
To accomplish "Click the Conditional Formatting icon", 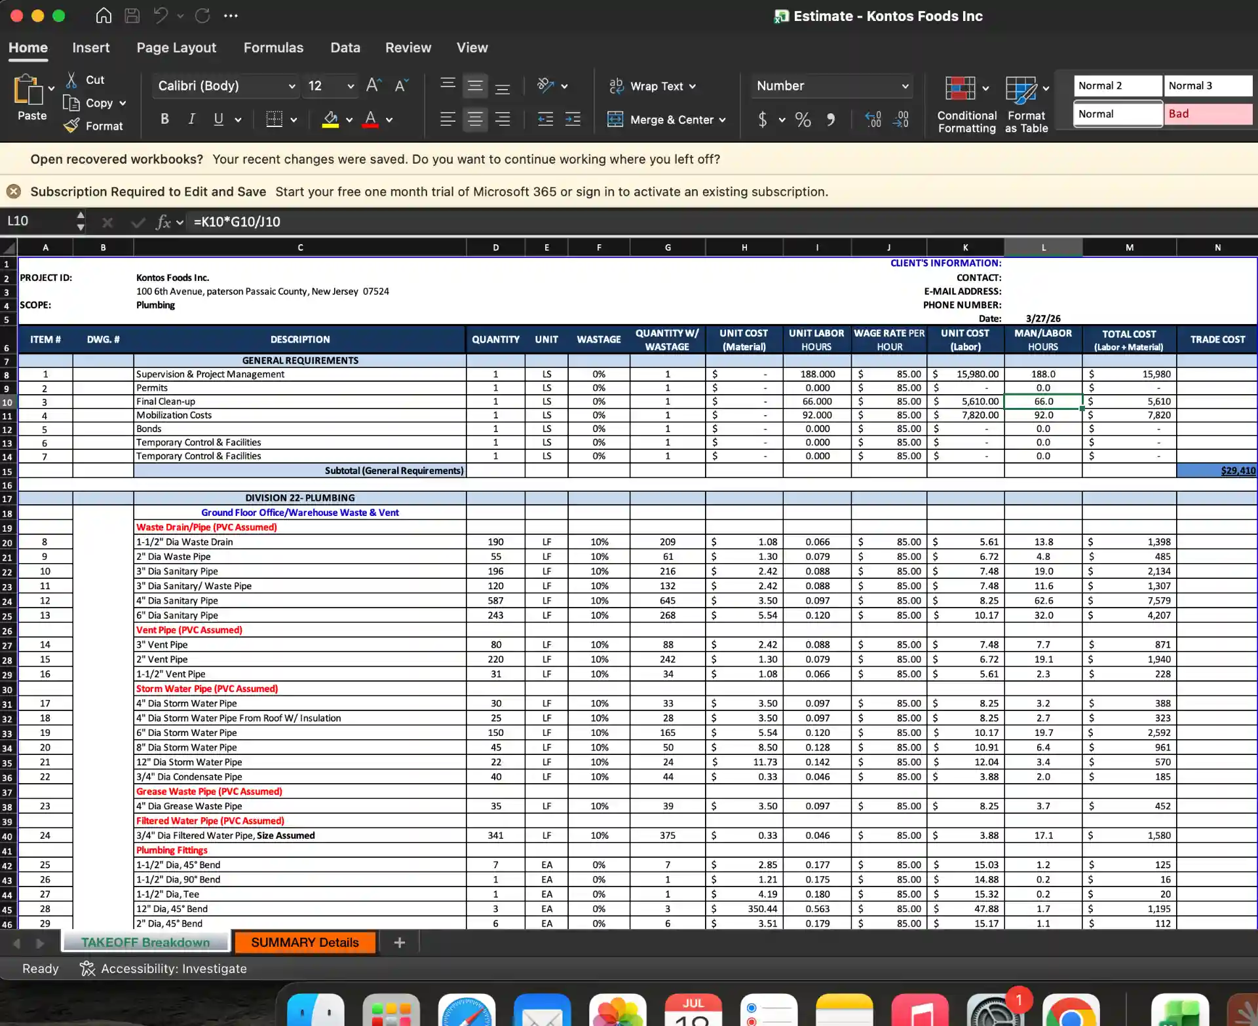I will pos(960,88).
